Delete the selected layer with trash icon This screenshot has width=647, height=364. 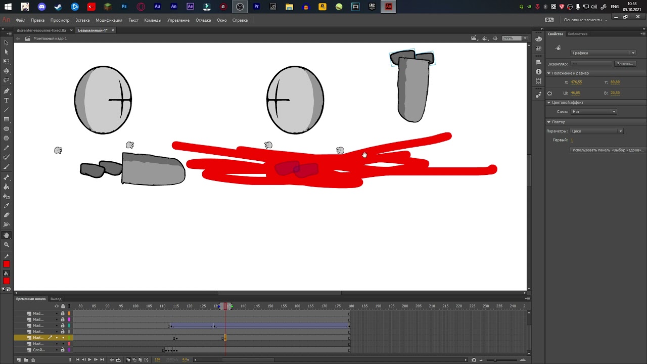pyautogui.click(x=33, y=360)
